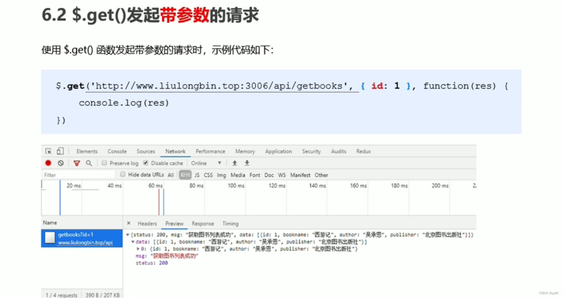Filter requests by CSS type
The width and height of the screenshot is (564, 298).
coord(208,175)
